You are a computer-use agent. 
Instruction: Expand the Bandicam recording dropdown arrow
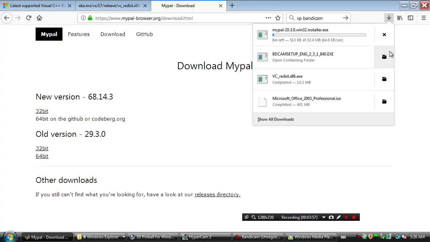tap(324, 217)
